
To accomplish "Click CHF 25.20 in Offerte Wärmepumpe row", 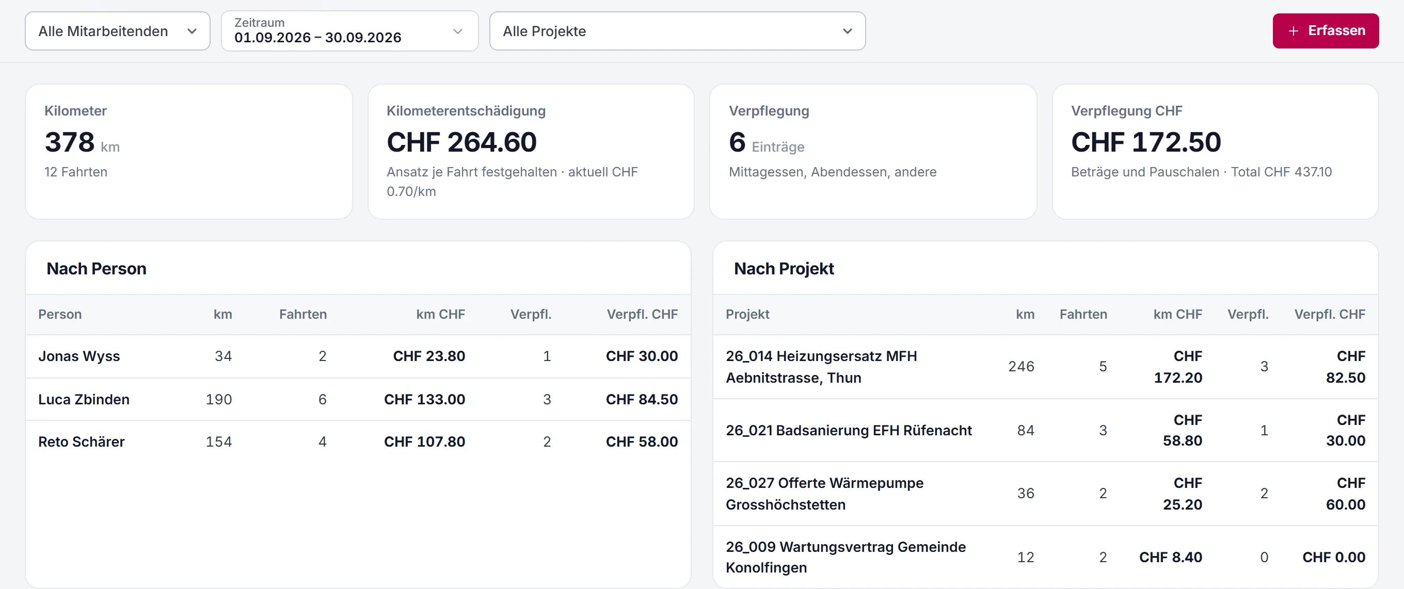I will (1182, 493).
